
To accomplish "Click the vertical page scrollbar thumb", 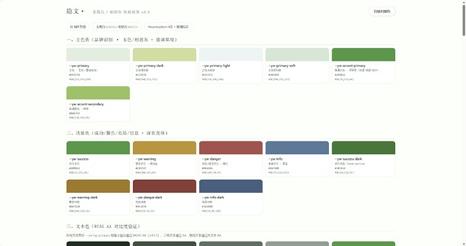I will 463,20.
